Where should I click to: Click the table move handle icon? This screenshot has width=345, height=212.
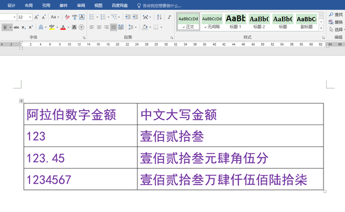coord(22,101)
